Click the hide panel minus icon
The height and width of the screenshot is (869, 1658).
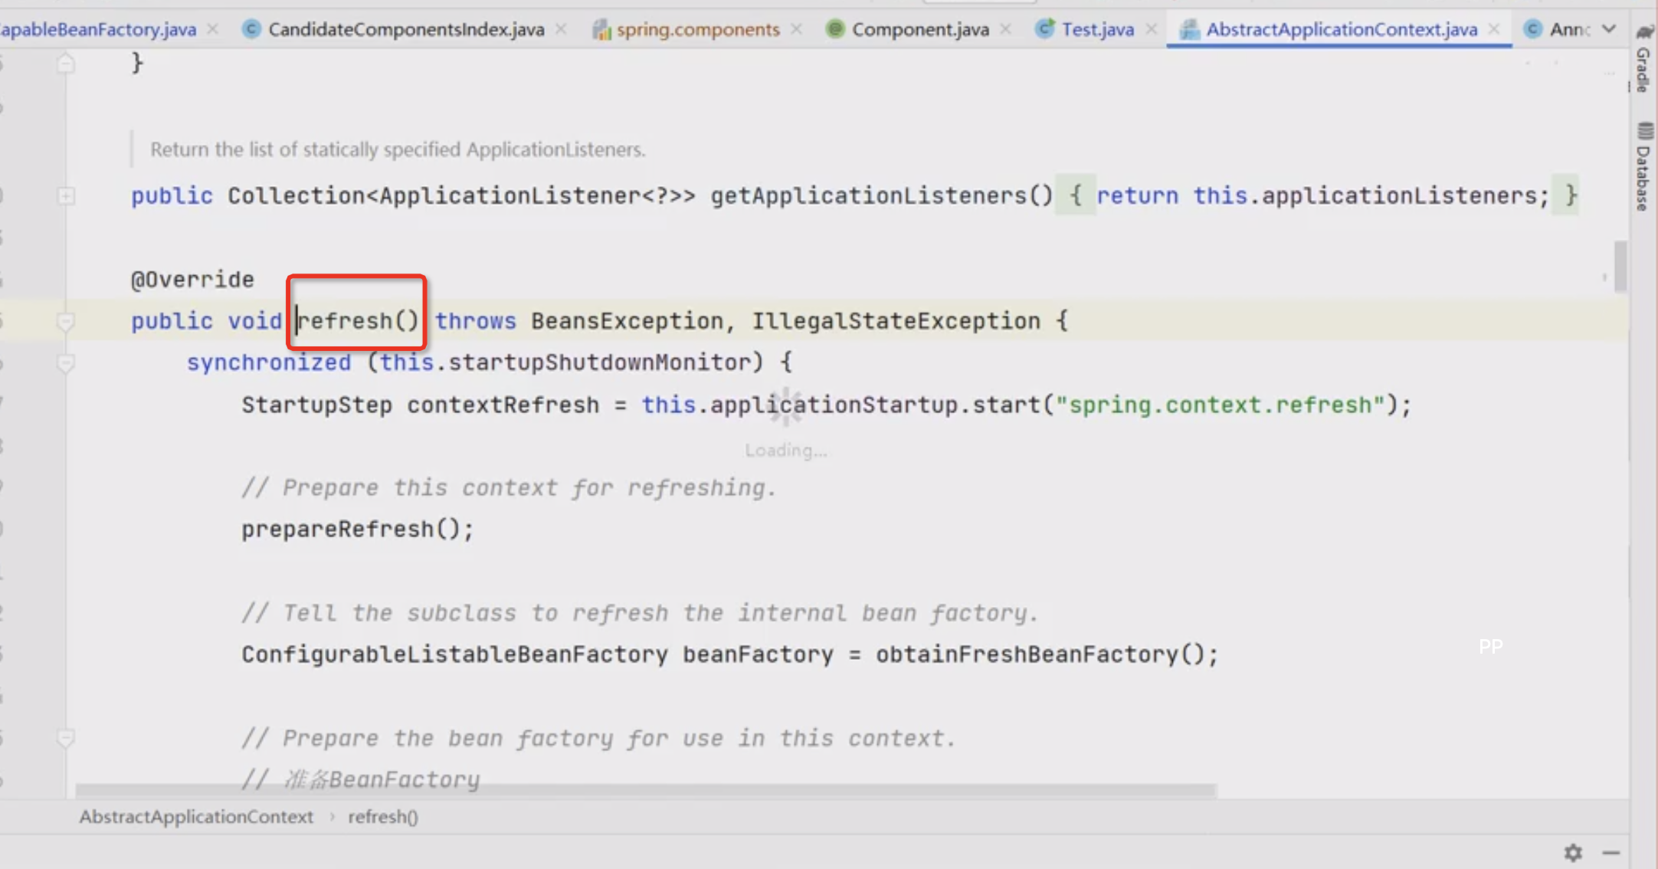tap(1611, 852)
